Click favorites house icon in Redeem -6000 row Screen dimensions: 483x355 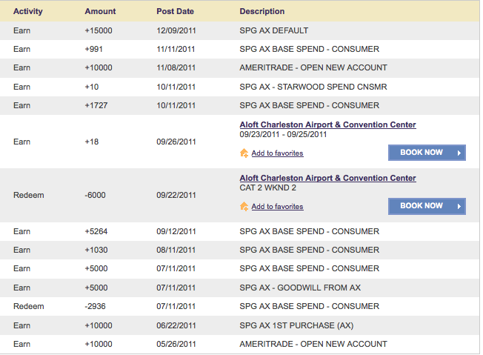(x=244, y=207)
